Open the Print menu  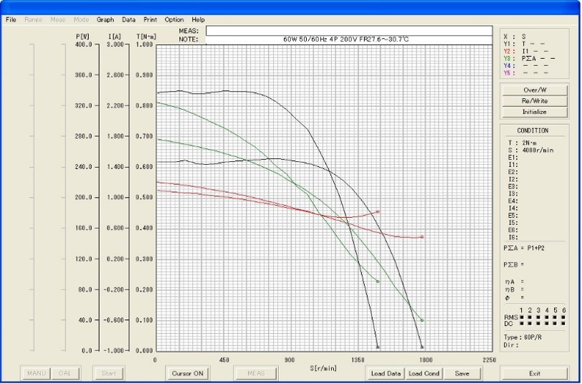[150, 19]
